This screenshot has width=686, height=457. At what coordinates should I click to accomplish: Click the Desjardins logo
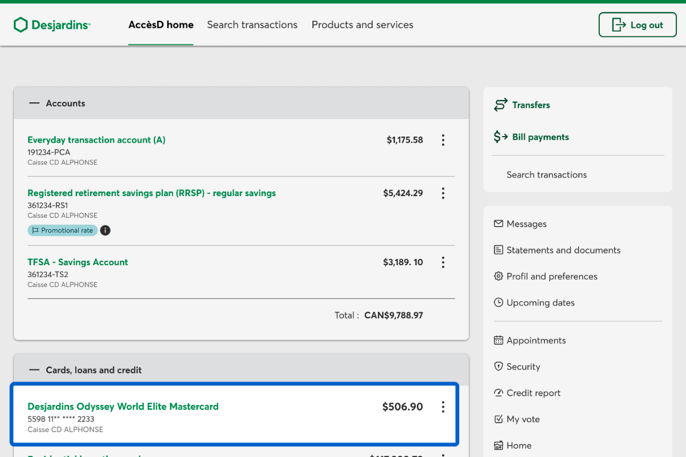(52, 25)
